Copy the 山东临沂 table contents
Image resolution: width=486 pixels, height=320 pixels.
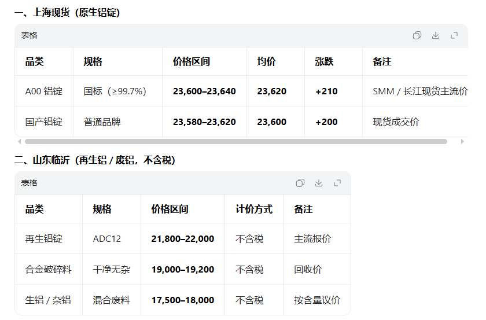tap(300, 183)
